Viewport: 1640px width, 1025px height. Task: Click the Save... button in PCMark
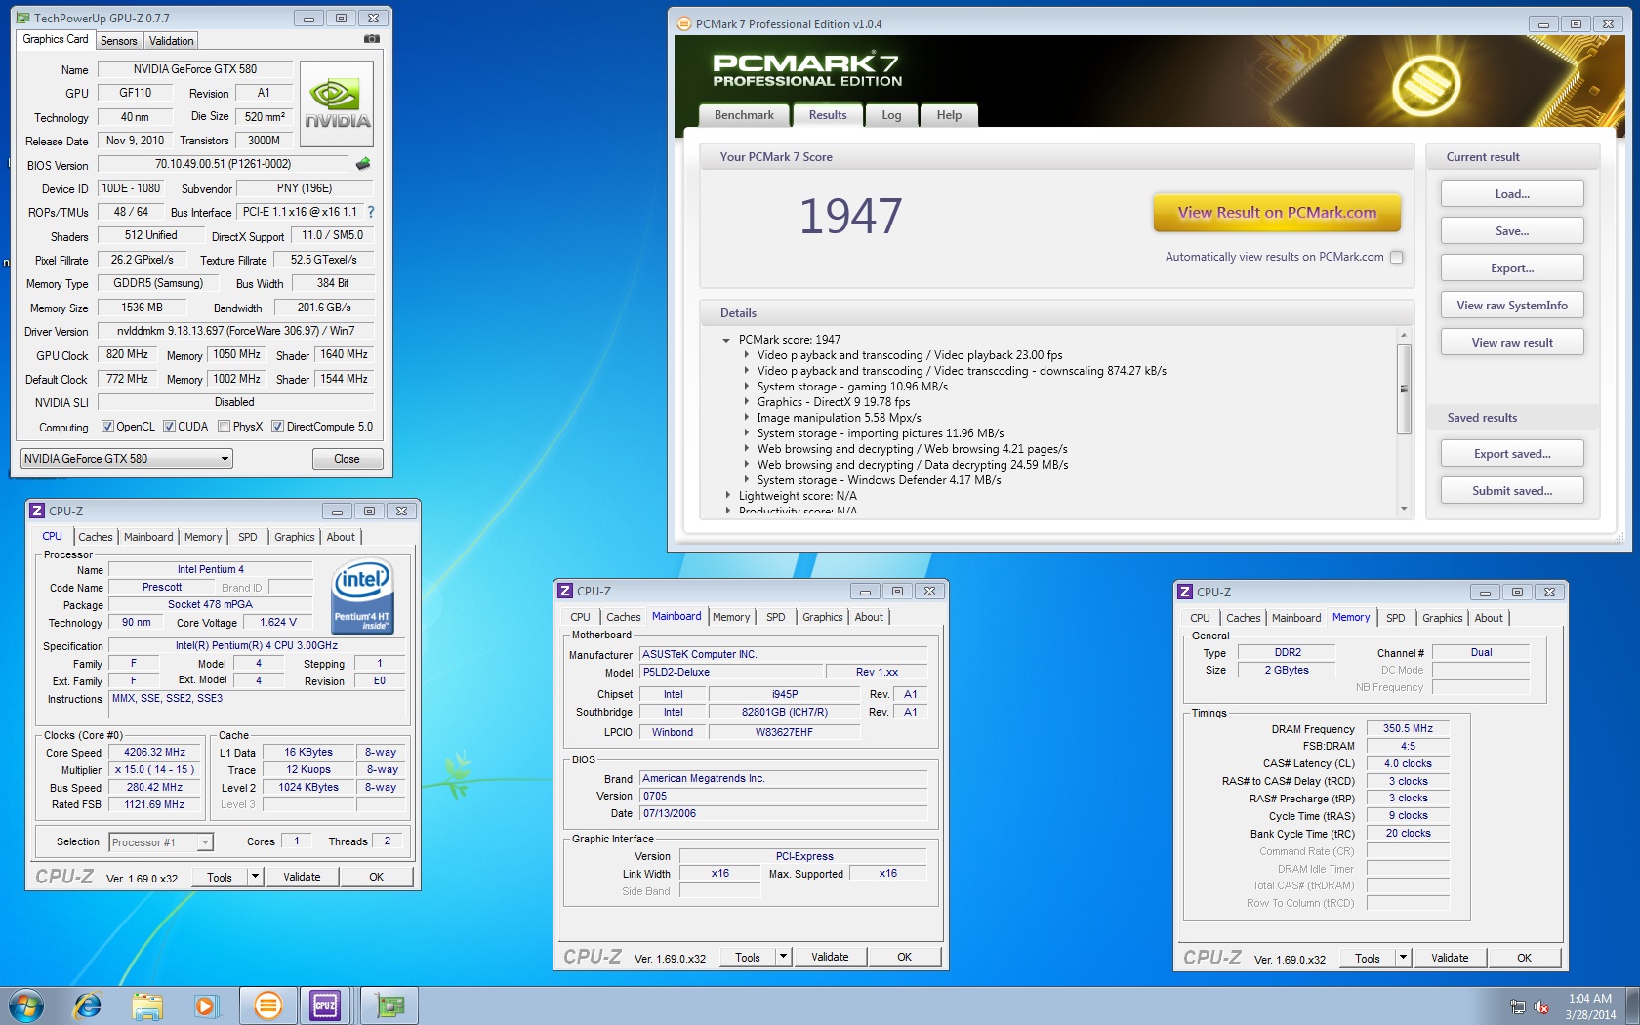(1512, 231)
